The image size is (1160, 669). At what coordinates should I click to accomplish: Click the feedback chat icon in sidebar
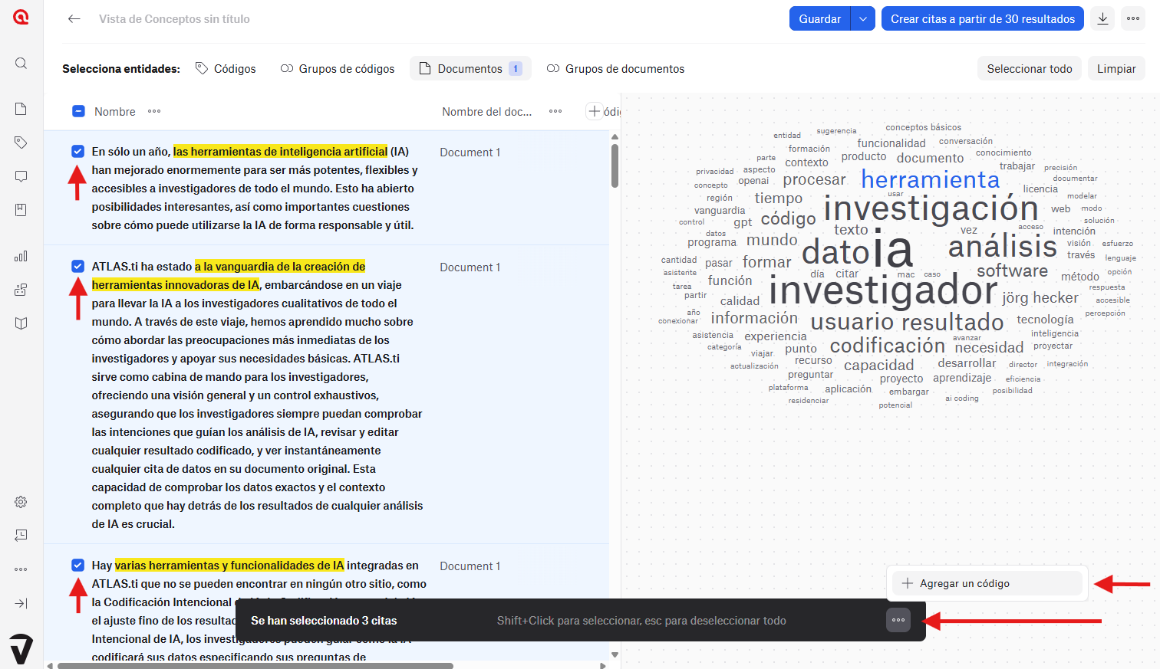click(x=21, y=535)
